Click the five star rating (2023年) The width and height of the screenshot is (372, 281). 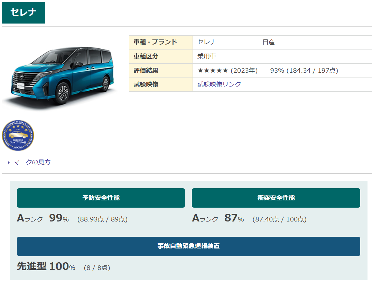pos(227,71)
